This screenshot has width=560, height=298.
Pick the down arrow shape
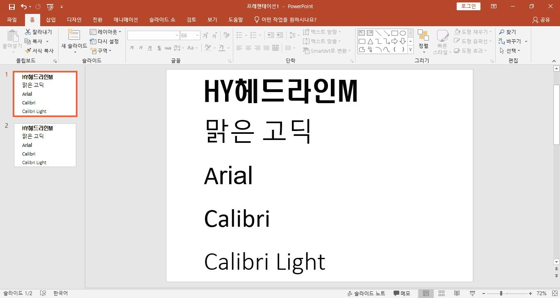pos(403,41)
